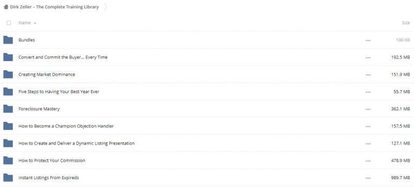Click three-dot menu for Five Steps folder
Image resolution: width=414 pixels, height=187 pixels.
pyautogui.click(x=368, y=92)
